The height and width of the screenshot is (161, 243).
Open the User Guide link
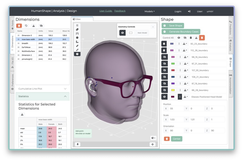click(106, 11)
